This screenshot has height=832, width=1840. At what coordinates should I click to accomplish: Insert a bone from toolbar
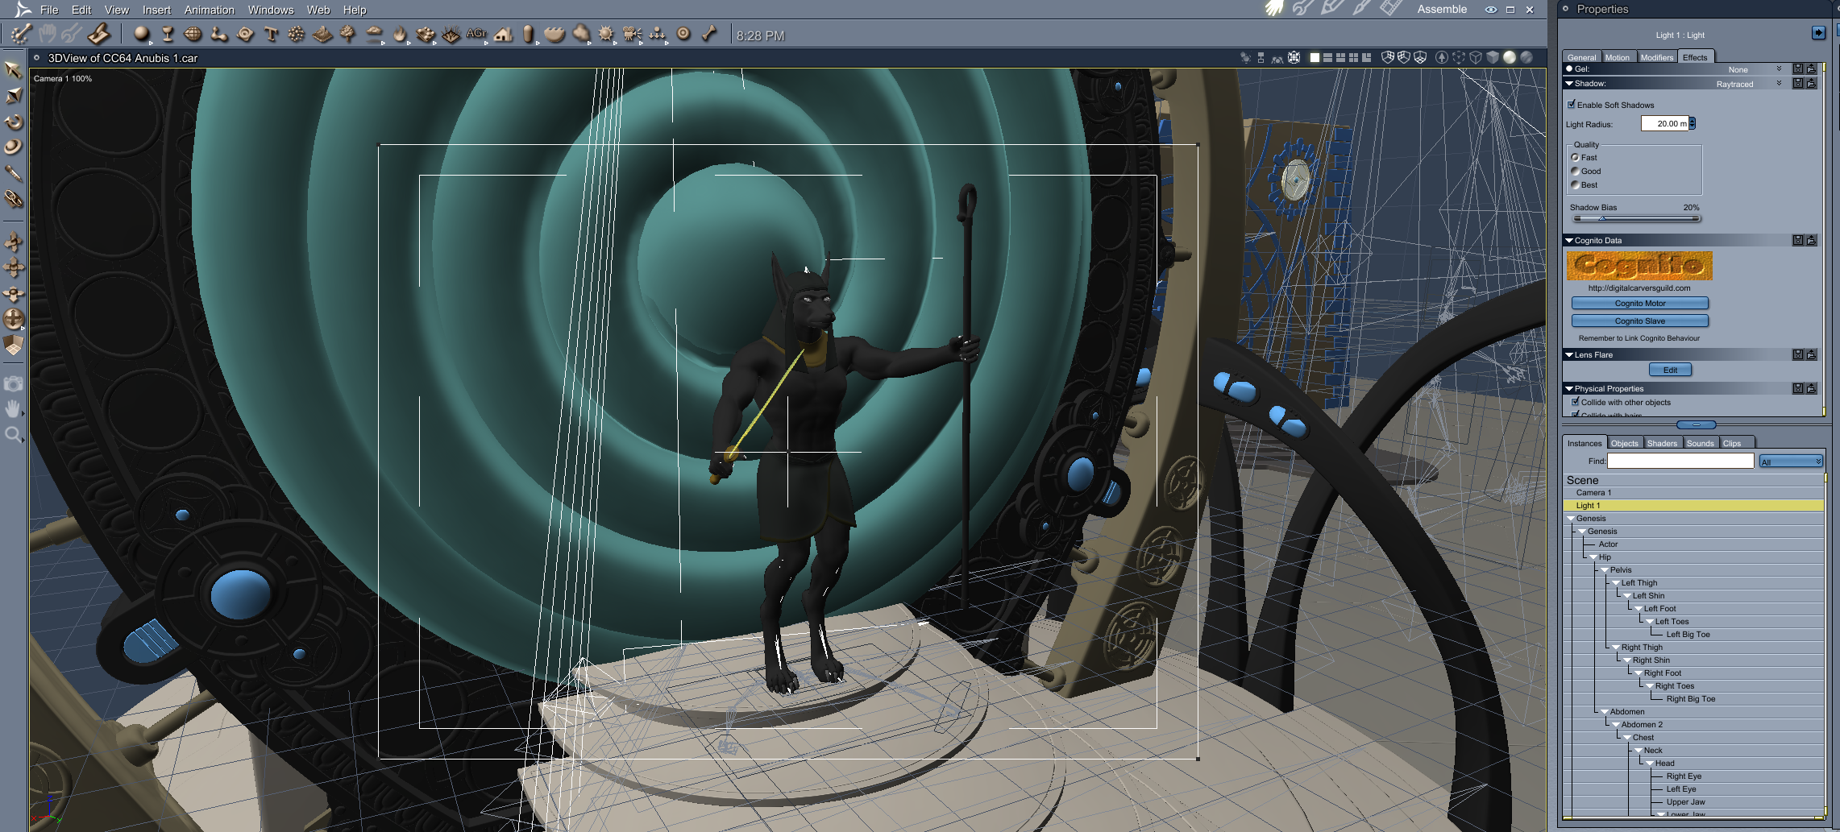pos(709,34)
